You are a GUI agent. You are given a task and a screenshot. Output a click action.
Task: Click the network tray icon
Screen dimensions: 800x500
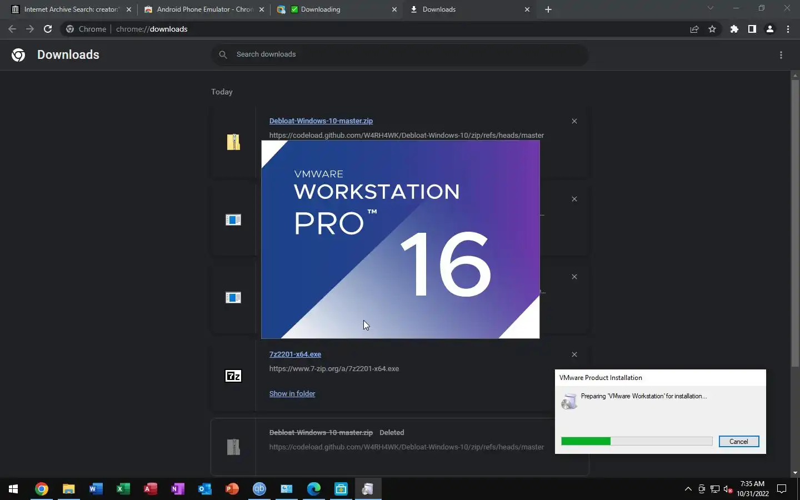tap(715, 489)
